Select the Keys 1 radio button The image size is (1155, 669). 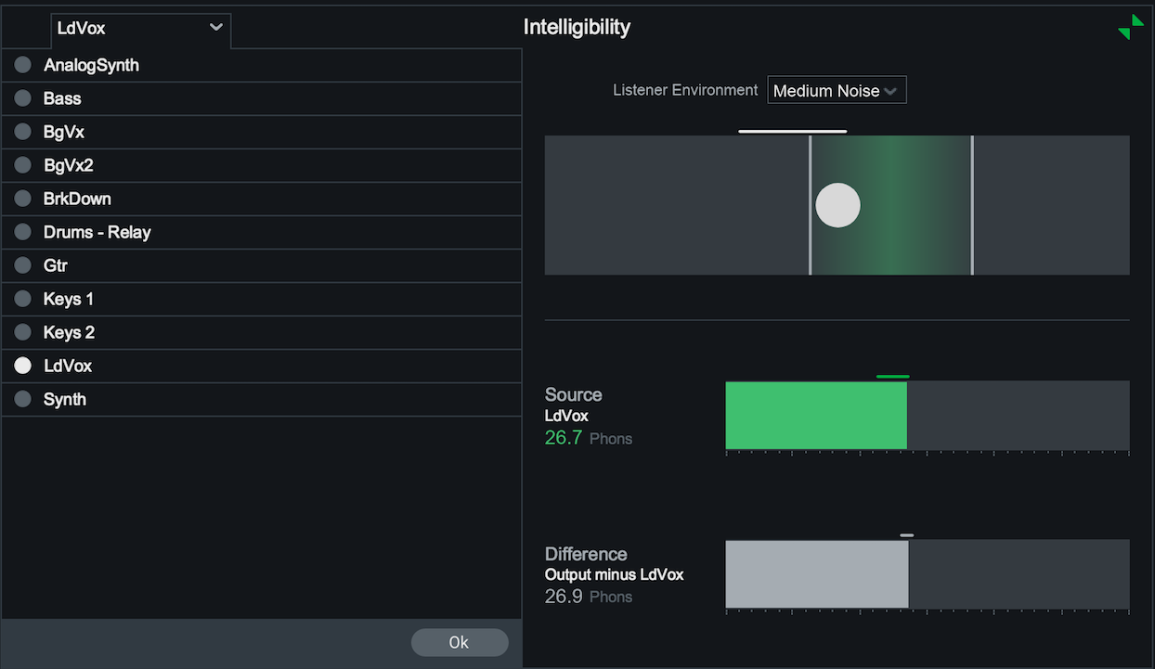coord(23,299)
